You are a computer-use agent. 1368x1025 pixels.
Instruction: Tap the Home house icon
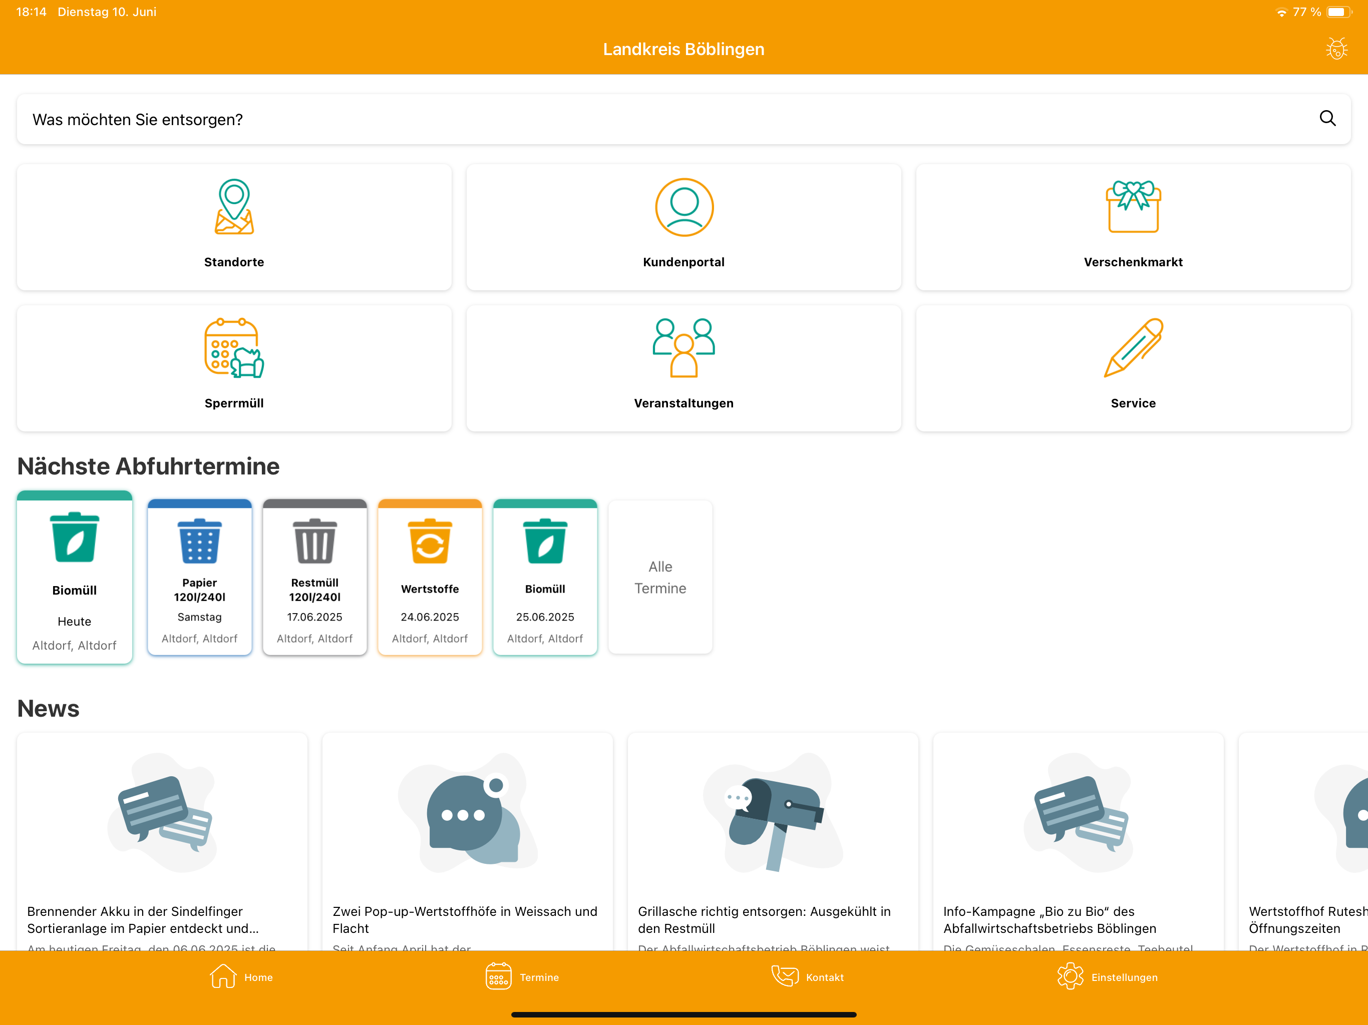[223, 976]
